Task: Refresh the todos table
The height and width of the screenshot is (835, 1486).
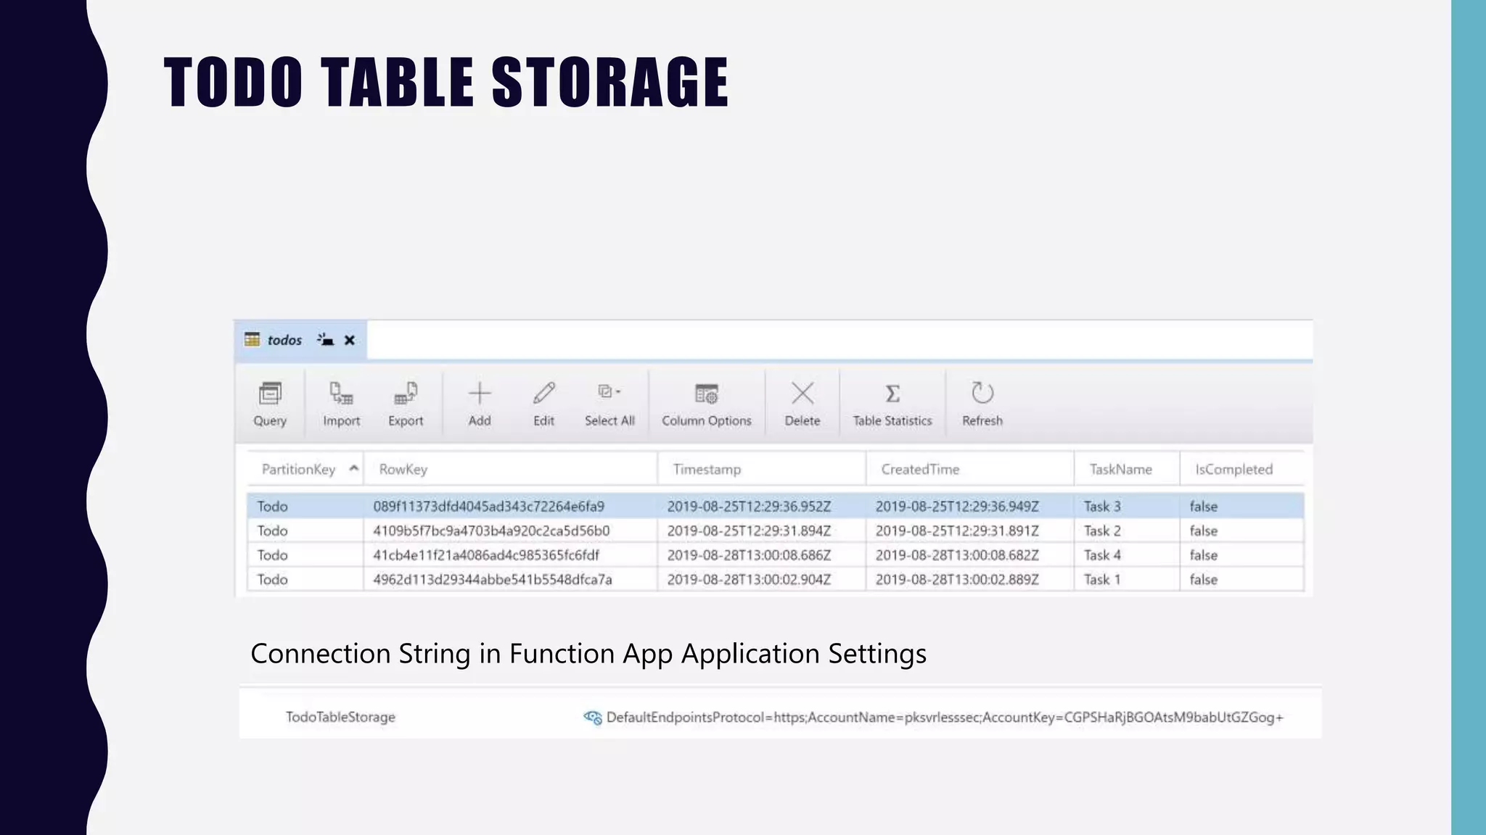Action: pyautogui.click(x=982, y=404)
